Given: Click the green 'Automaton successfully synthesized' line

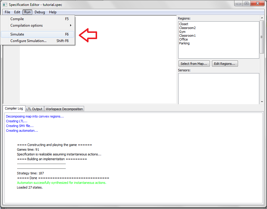Looking at the screenshot, I should [x=62, y=183].
